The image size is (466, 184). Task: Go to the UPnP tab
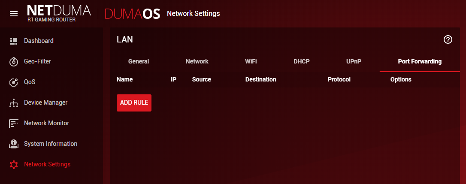point(354,61)
